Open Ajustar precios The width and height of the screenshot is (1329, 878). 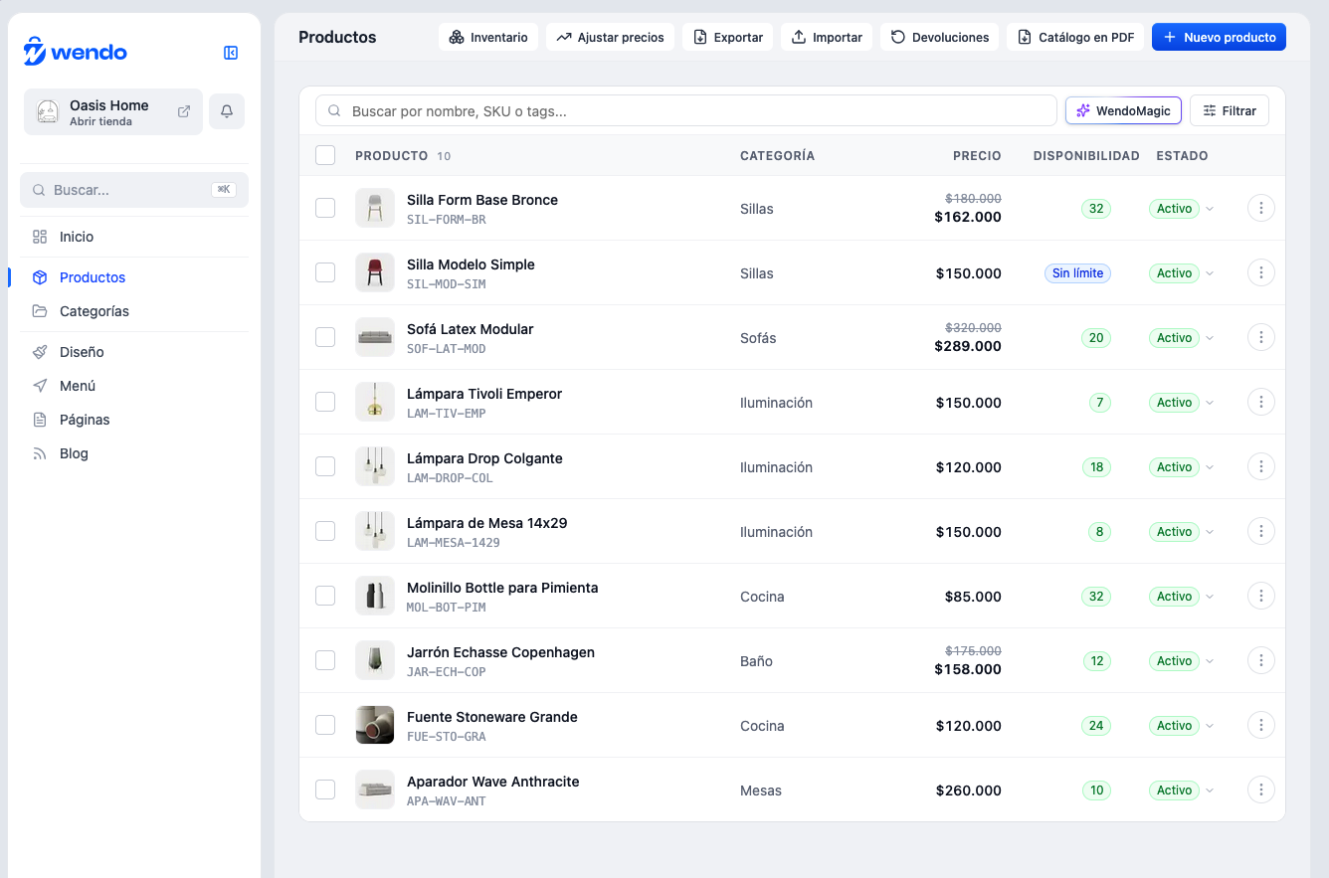click(611, 37)
